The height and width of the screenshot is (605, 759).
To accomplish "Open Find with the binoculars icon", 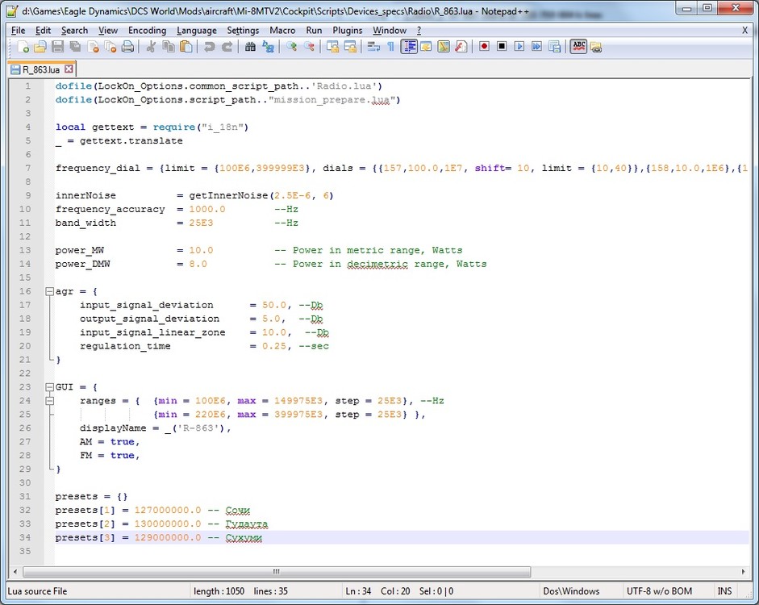I will [250, 47].
